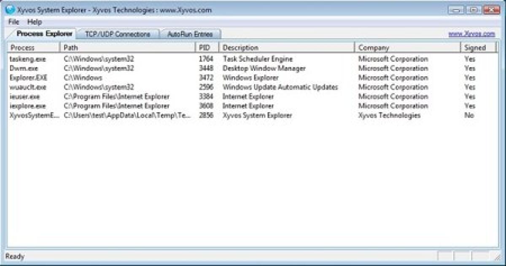
Task: Sort by the Process column header
Action: pyautogui.click(x=34, y=48)
